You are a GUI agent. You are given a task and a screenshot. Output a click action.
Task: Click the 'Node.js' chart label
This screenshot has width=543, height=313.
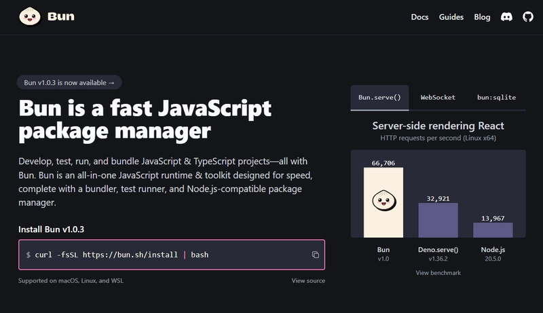coord(493,250)
